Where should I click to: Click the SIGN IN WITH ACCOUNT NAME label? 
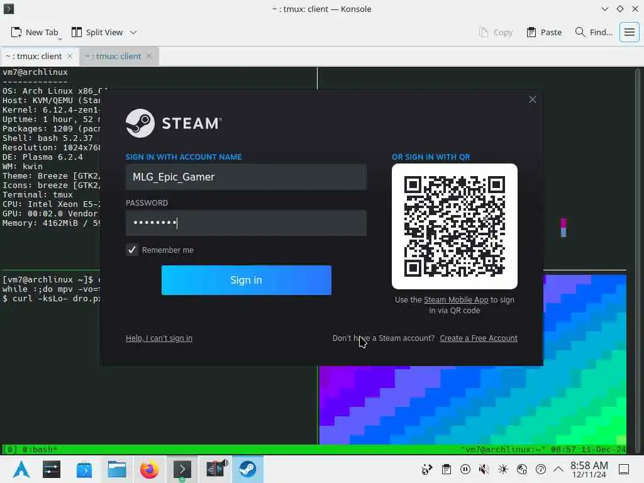point(184,157)
